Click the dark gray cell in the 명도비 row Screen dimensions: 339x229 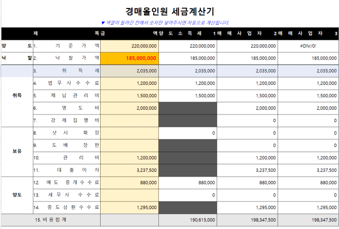click(x=188, y=108)
